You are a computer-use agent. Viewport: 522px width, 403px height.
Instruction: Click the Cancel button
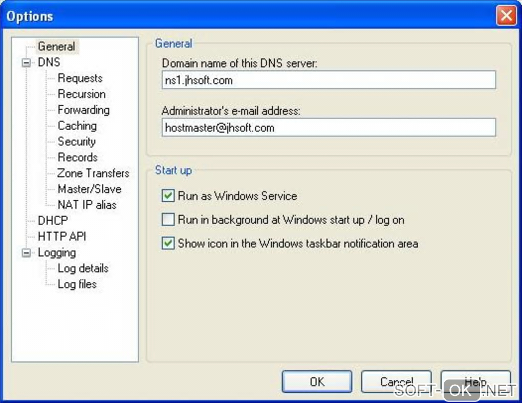(396, 382)
